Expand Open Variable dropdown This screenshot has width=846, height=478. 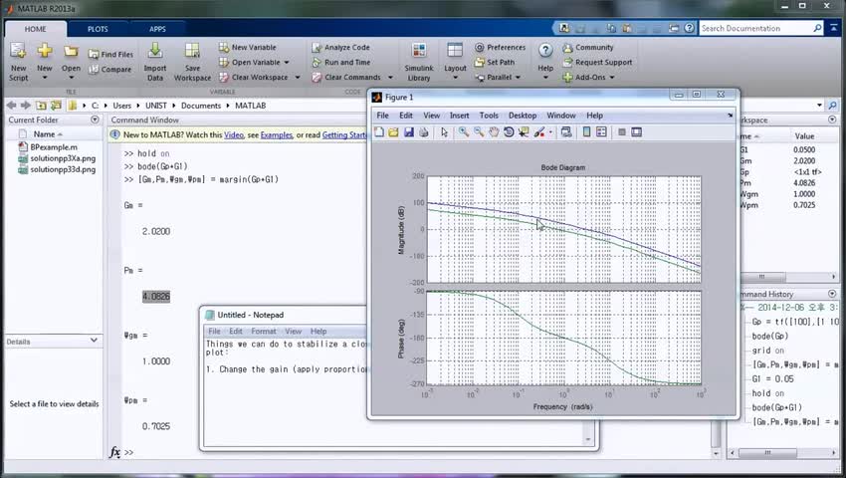point(287,62)
